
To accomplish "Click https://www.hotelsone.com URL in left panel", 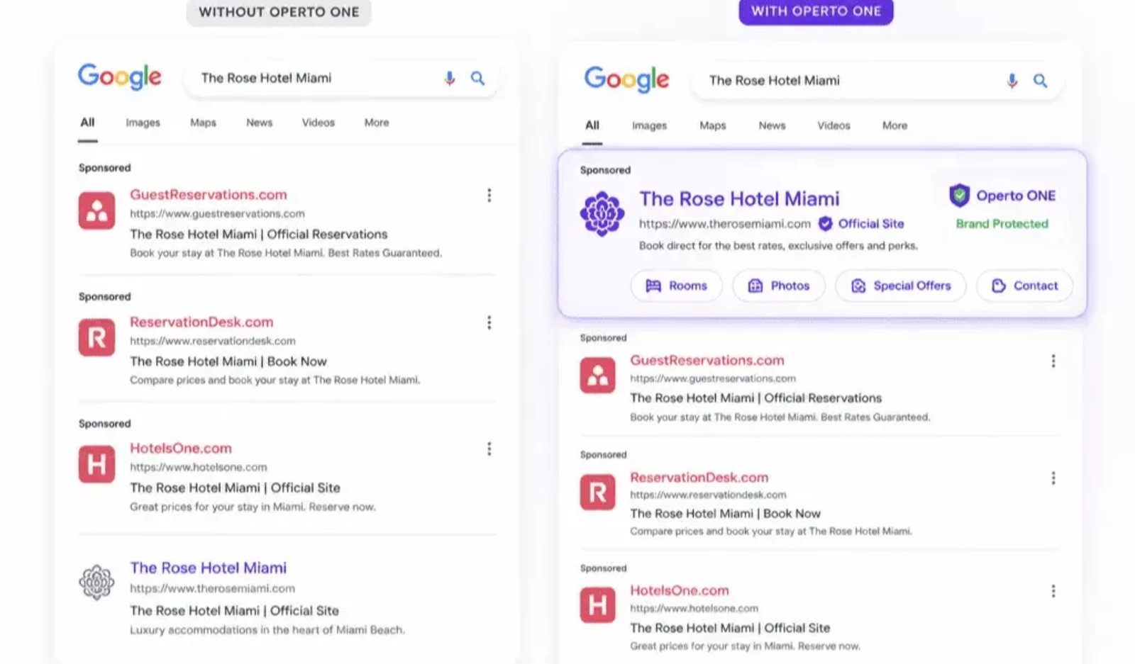I will (199, 467).
